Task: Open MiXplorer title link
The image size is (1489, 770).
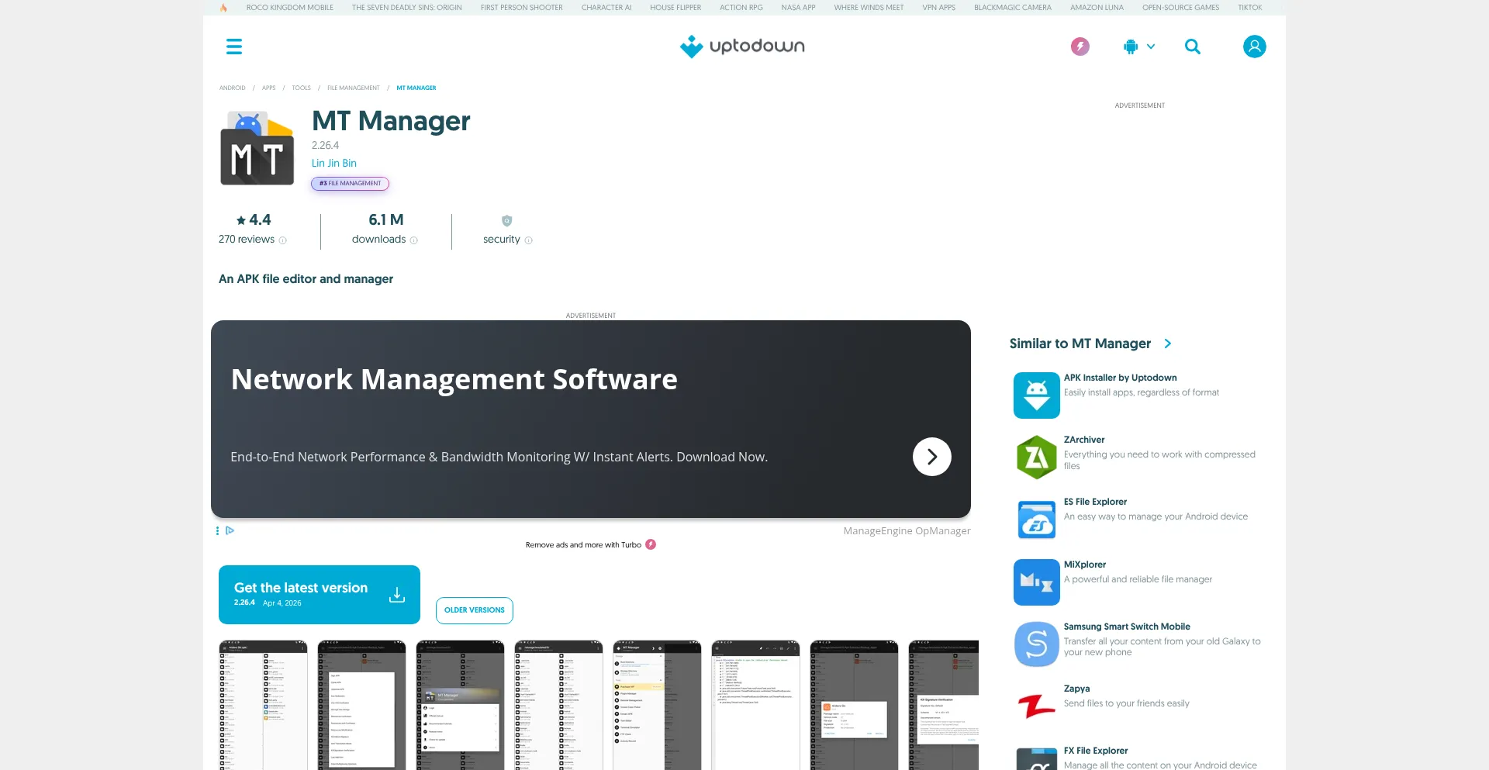Action: point(1085,565)
